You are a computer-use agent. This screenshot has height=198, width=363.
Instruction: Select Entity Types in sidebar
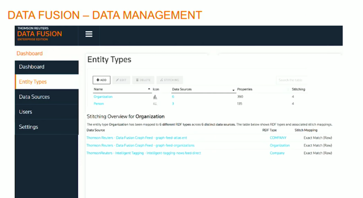46,82
